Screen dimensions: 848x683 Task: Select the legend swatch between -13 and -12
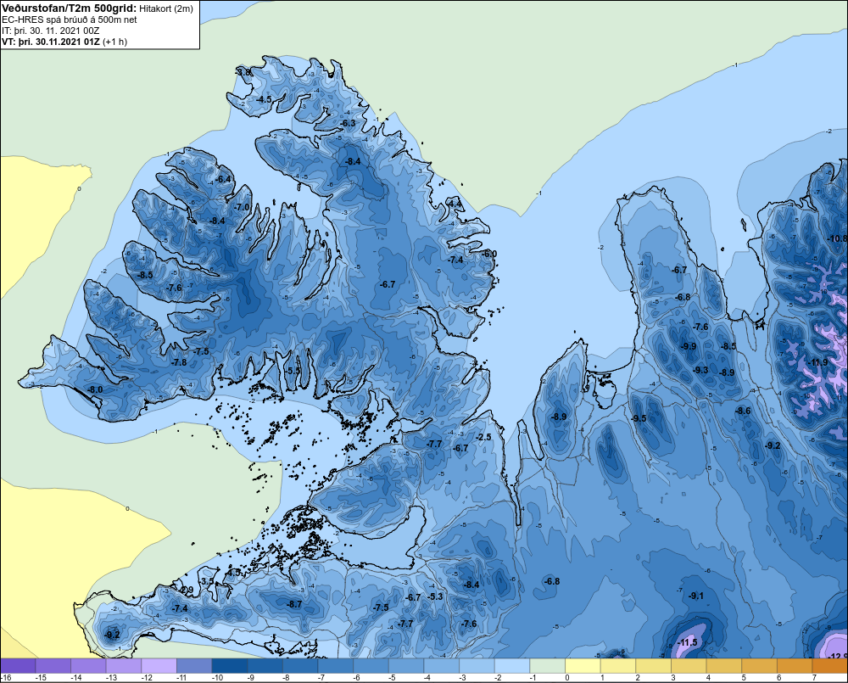(124, 665)
